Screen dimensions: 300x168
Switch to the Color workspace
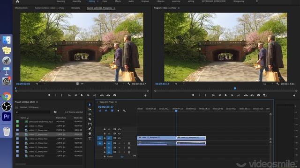tap(105, 1)
